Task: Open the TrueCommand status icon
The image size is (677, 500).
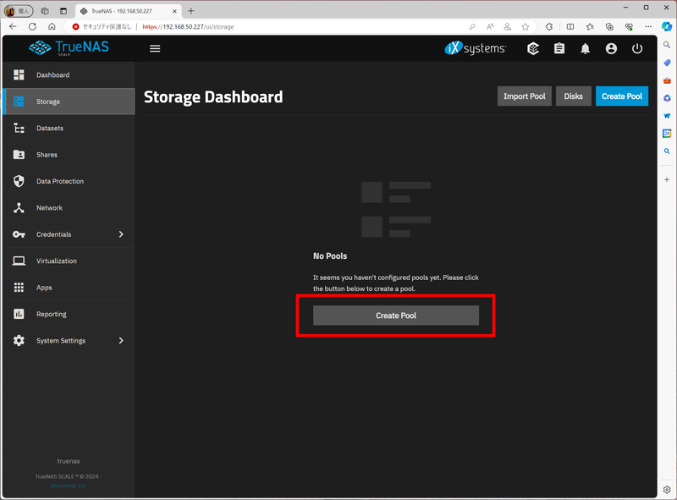Action: [x=533, y=48]
